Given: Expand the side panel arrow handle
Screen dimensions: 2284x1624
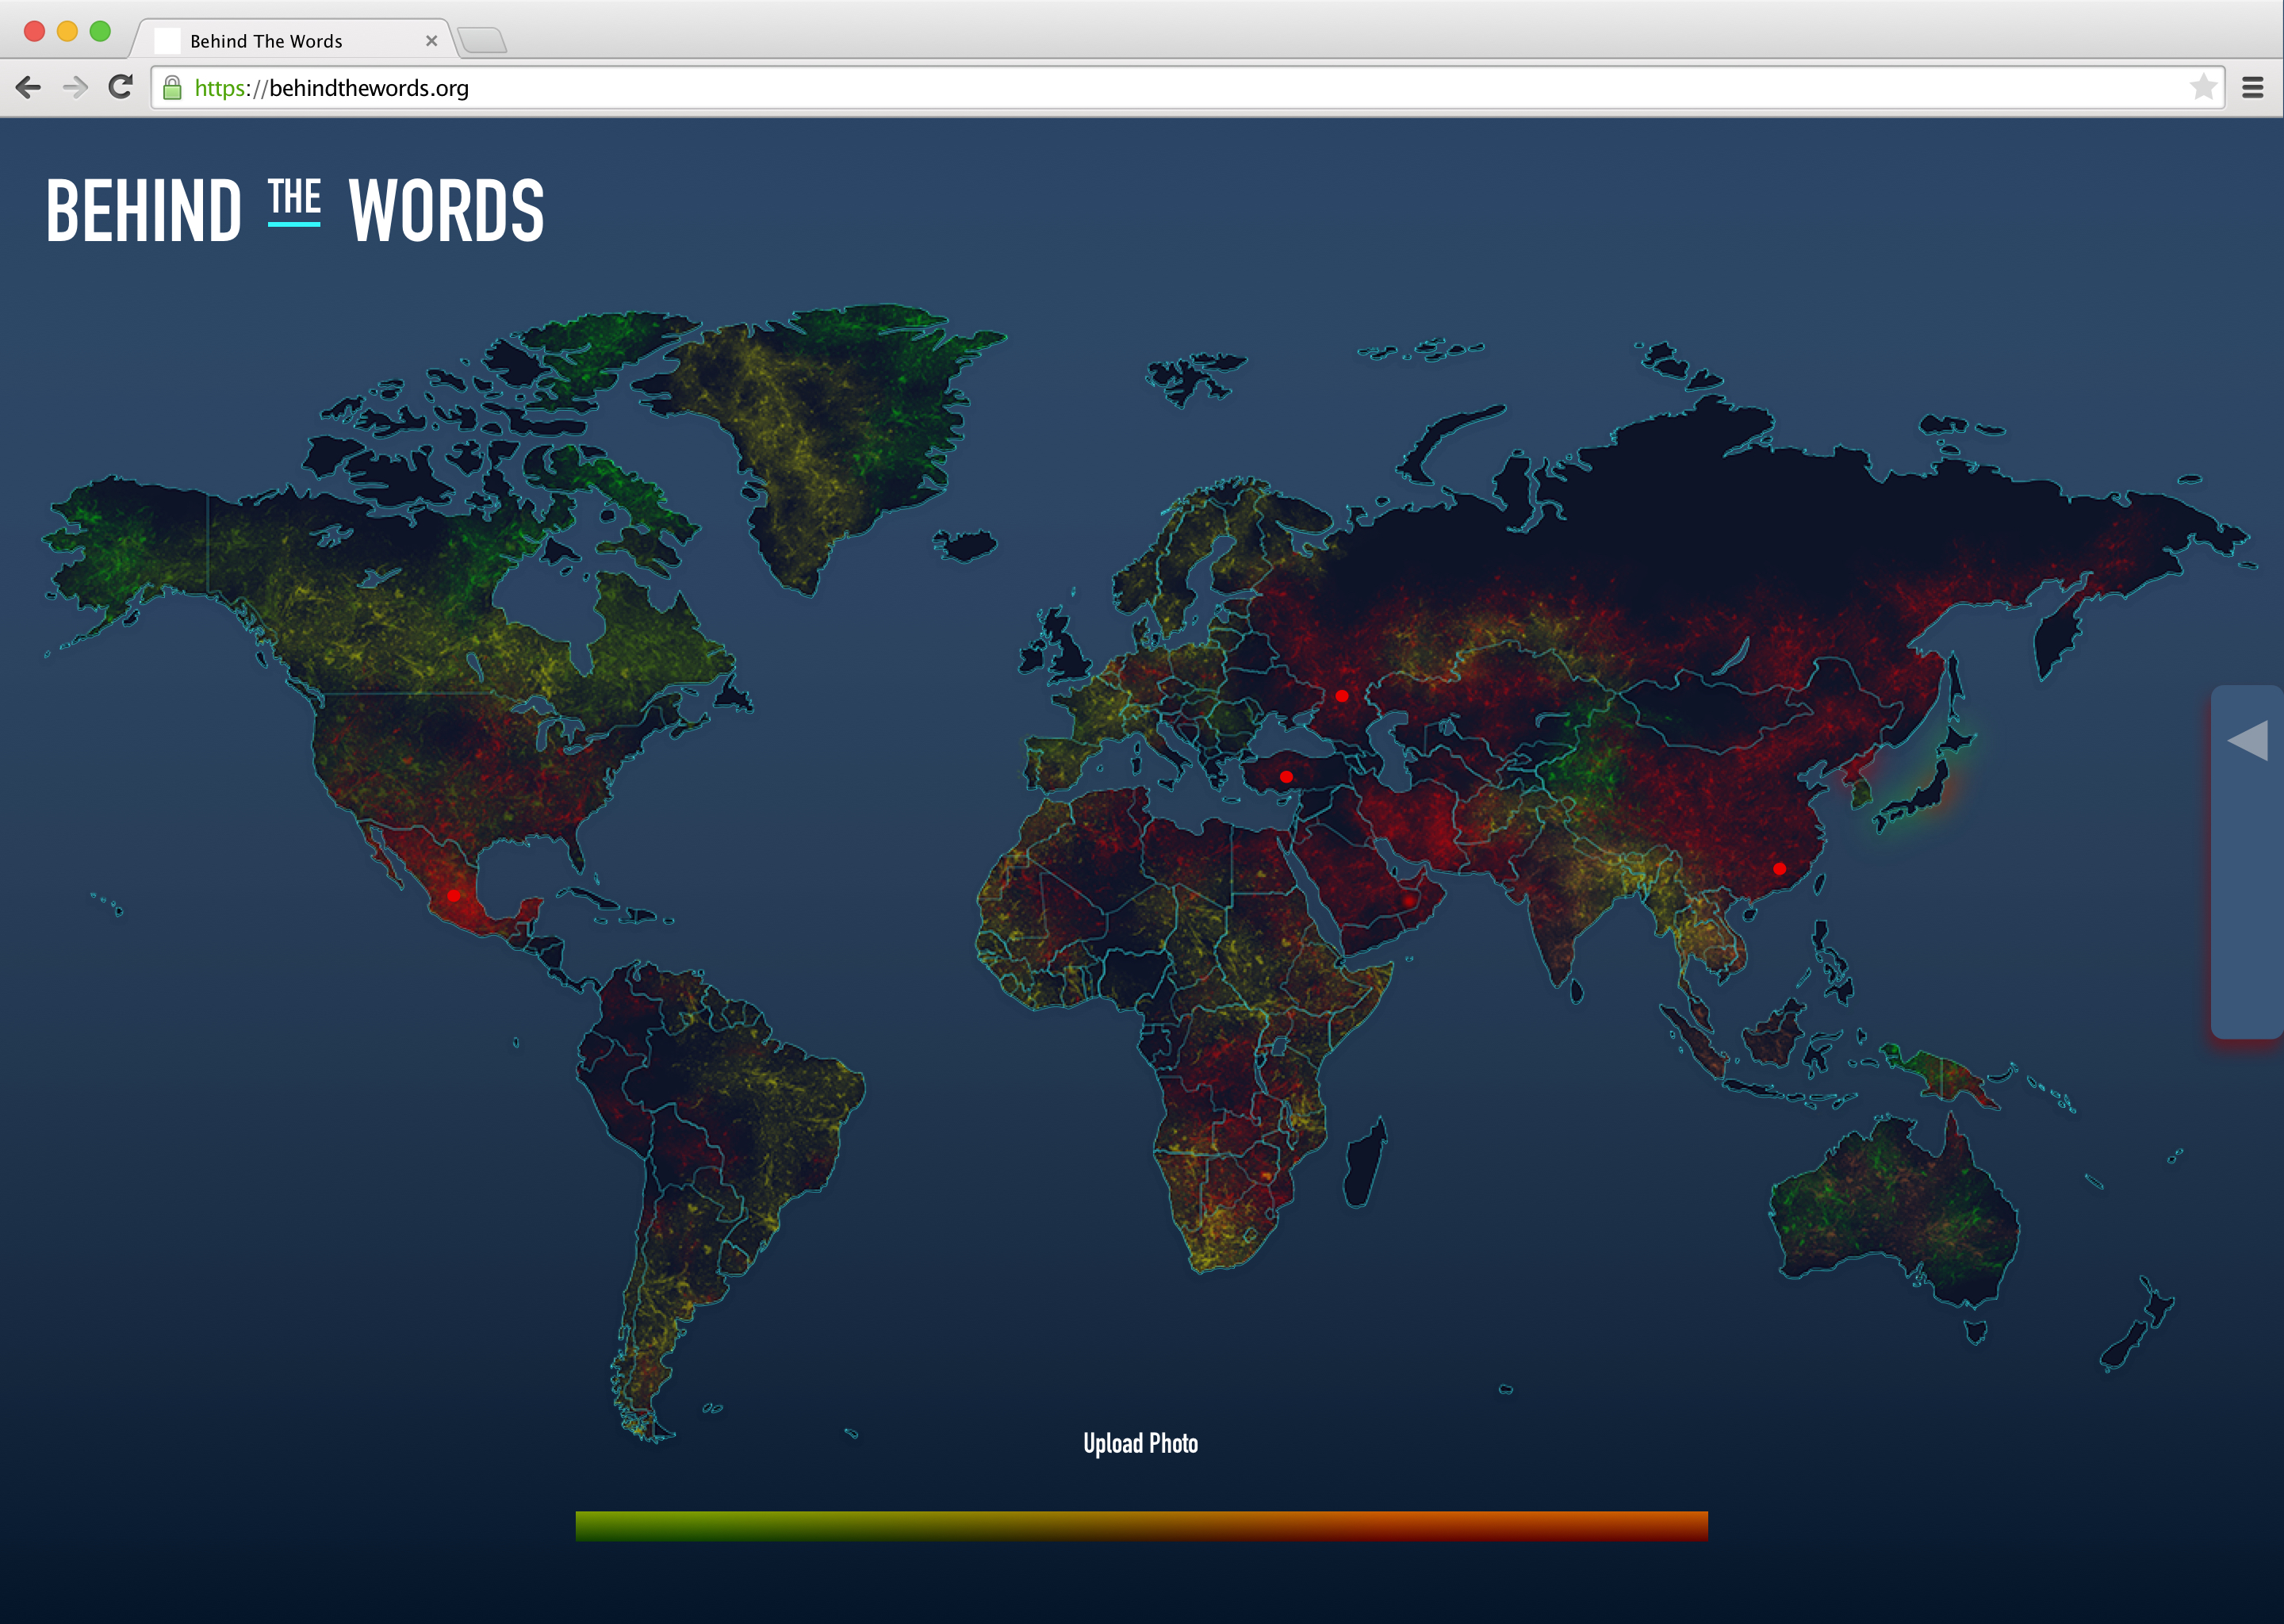Looking at the screenshot, I should coord(2248,741).
